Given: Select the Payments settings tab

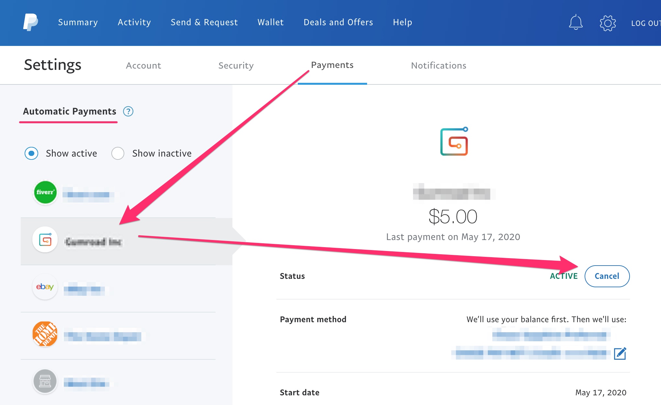Looking at the screenshot, I should (x=332, y=65).
